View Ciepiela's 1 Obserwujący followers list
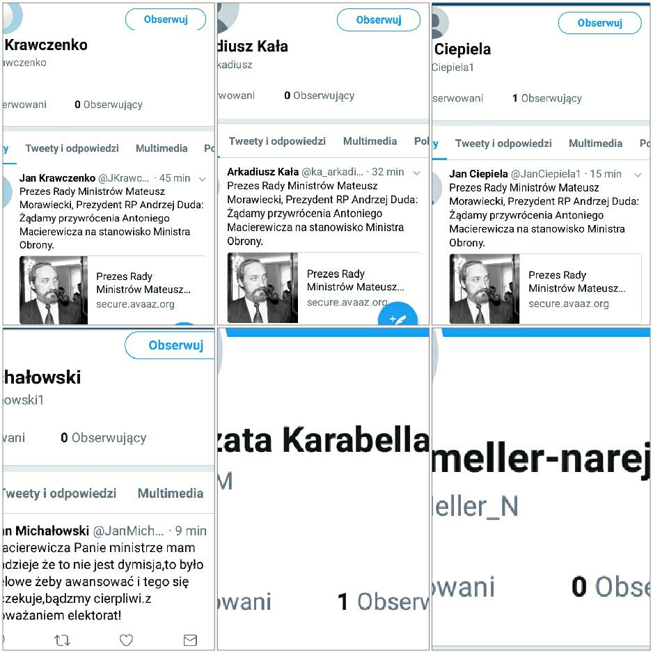 (546, 98)
